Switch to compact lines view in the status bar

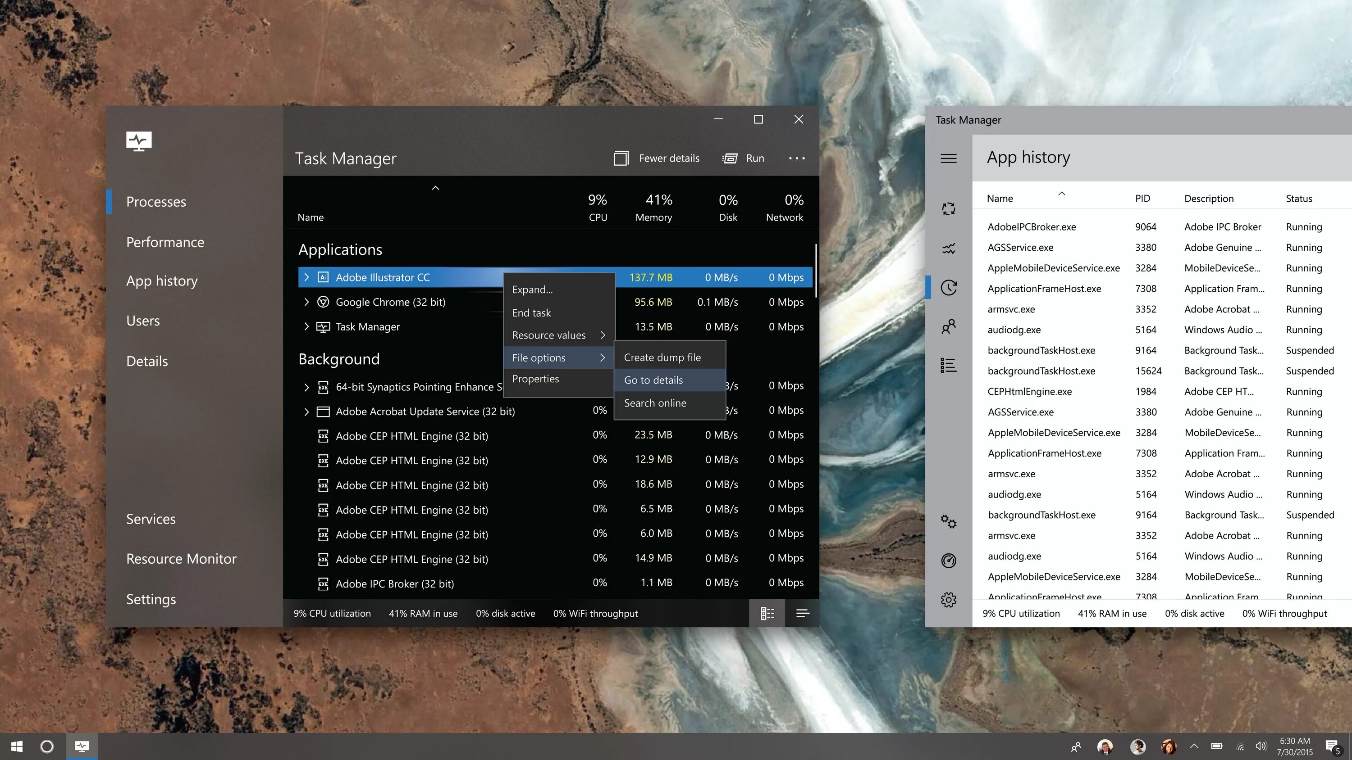[x=803, y=613]
